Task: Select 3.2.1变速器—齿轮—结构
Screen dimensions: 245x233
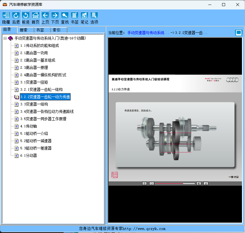Action: [x=41, y=89]
